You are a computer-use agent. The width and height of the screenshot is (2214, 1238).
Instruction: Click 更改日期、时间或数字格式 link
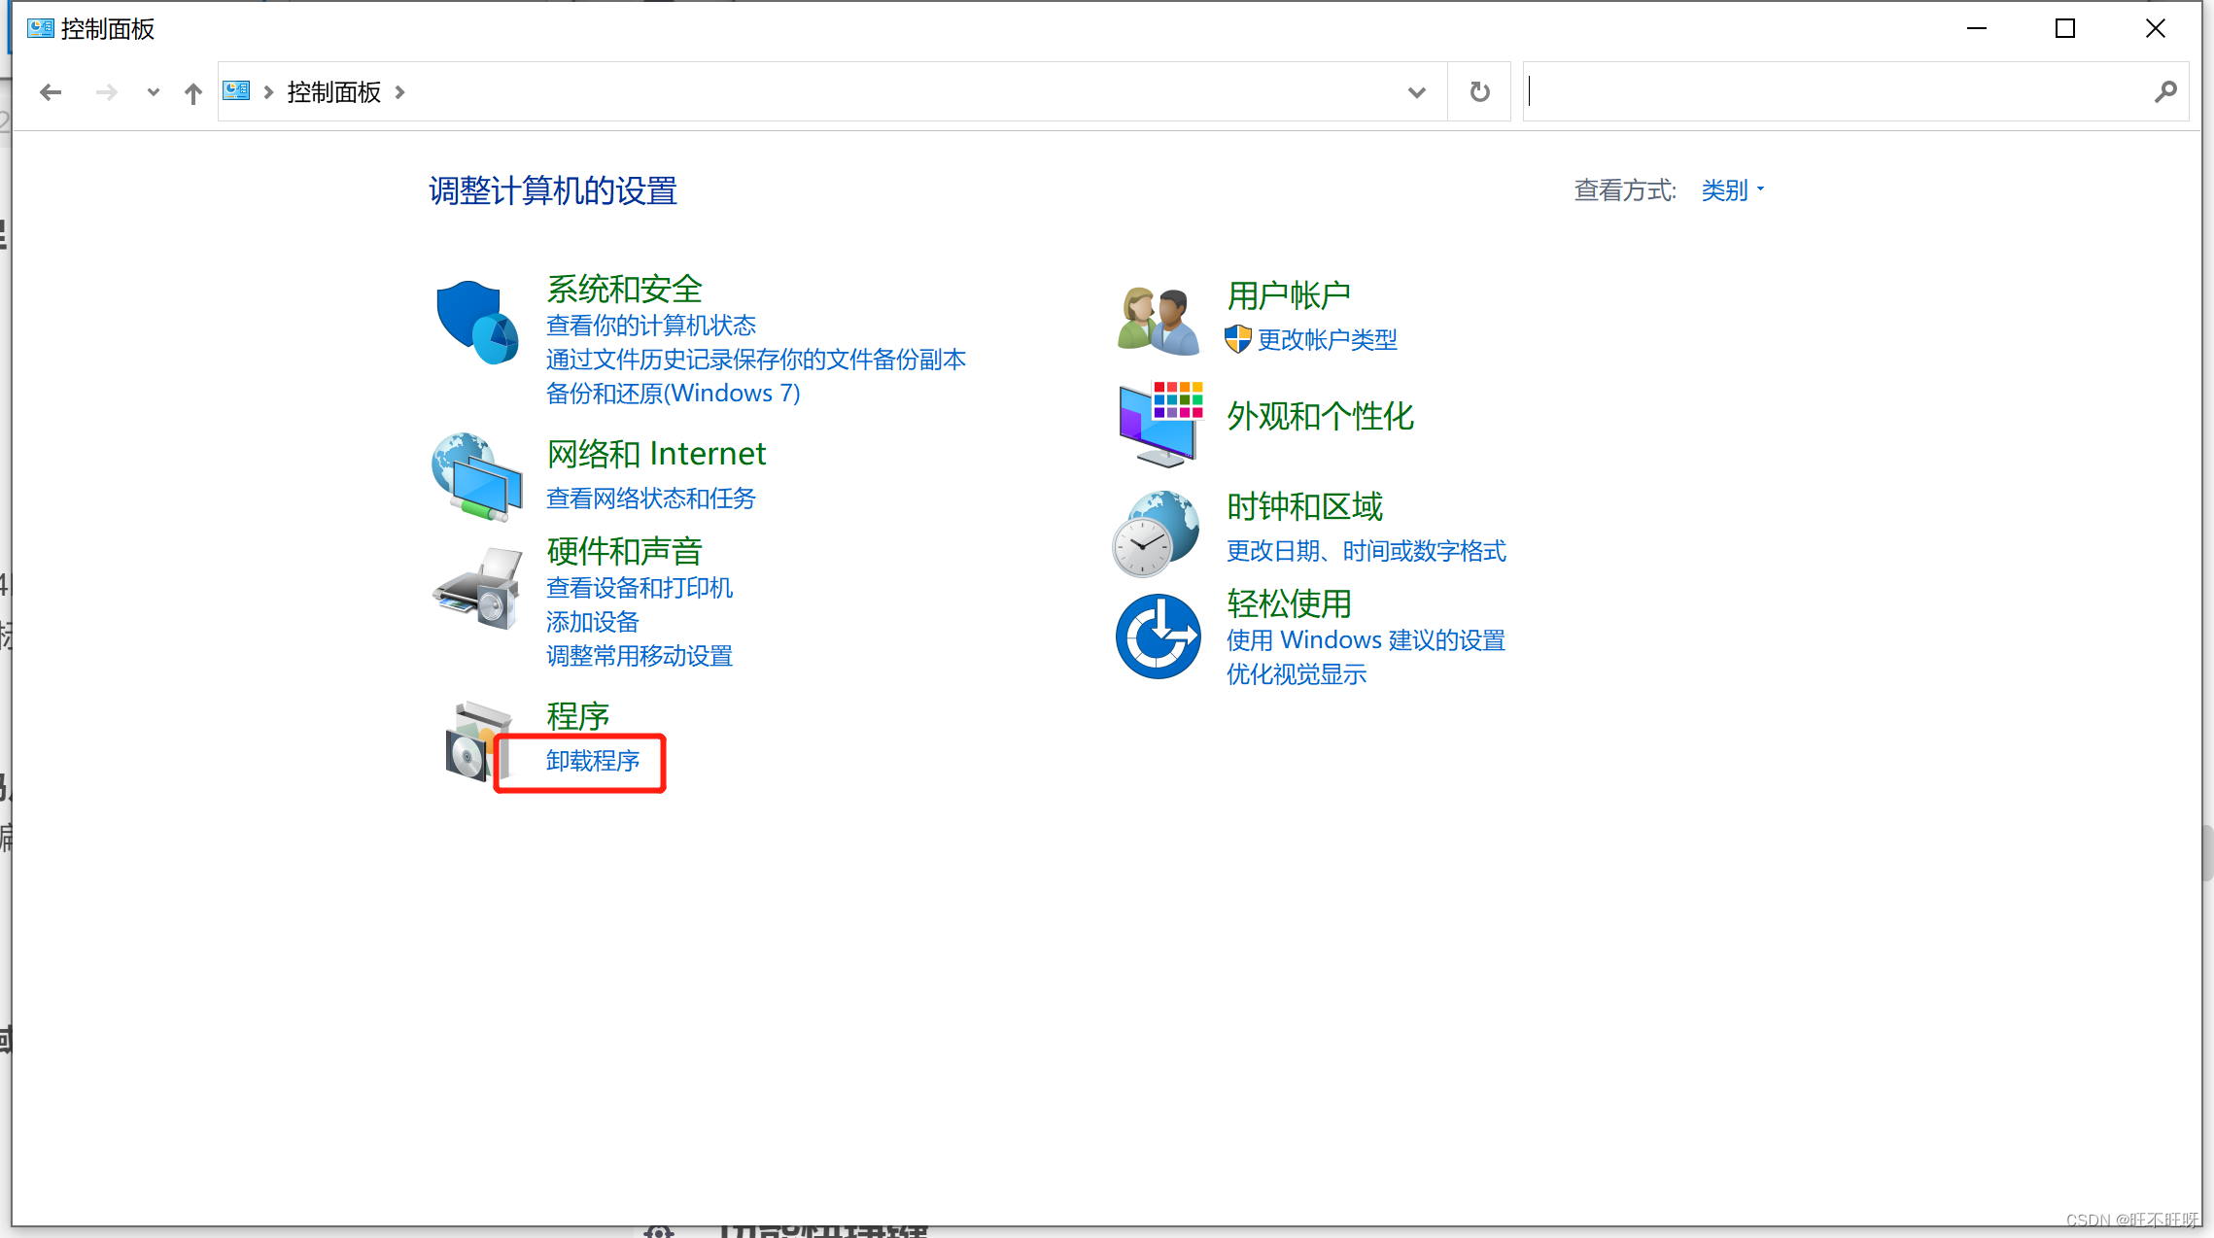tap(1366, 551)
